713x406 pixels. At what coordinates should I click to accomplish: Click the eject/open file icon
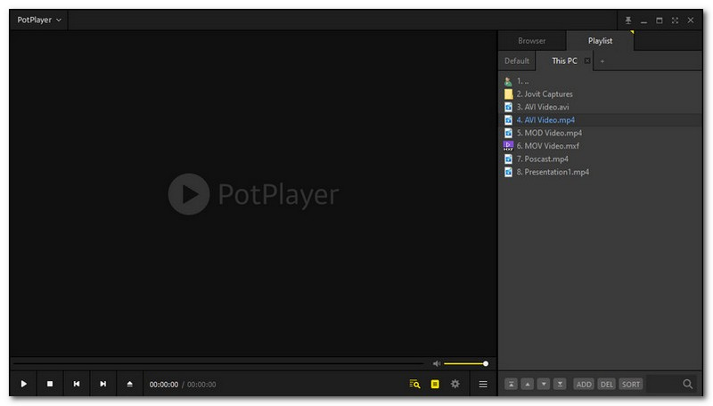point(130,384)
